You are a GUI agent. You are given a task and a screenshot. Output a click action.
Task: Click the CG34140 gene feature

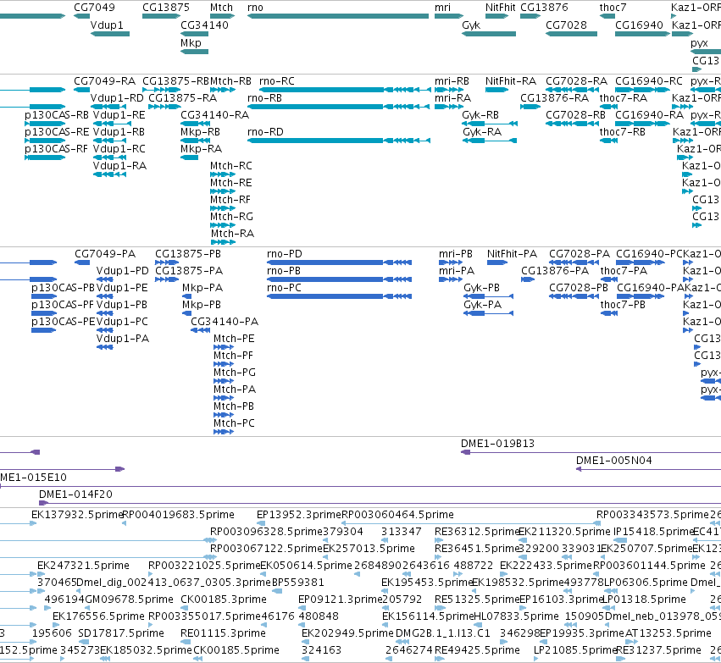[195, 34]
